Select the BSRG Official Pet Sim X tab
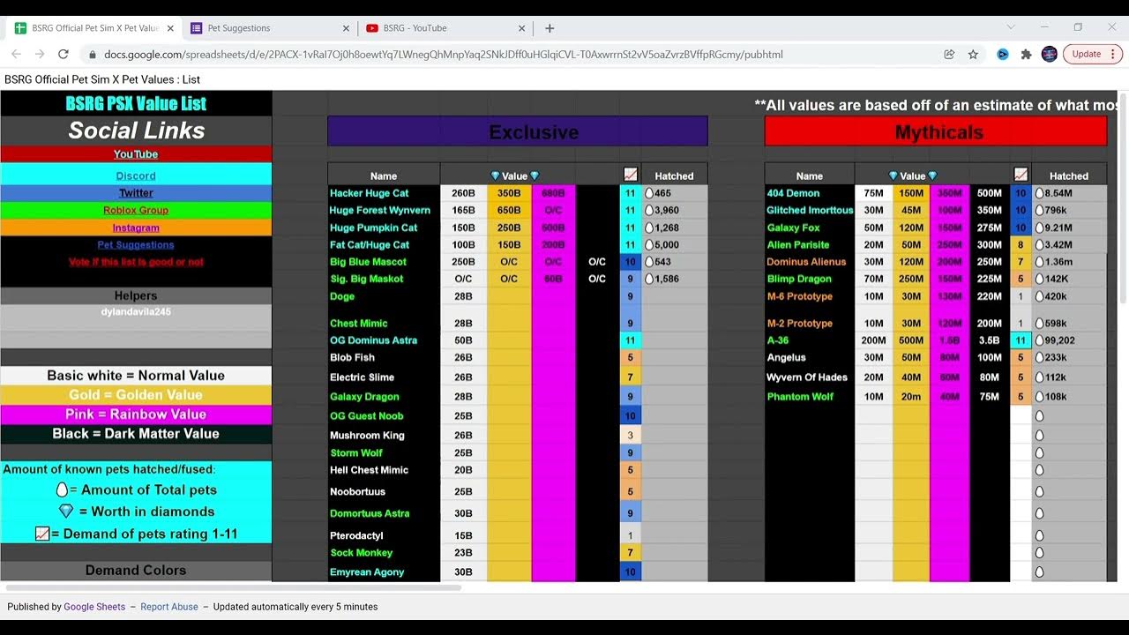1129x635 pixels. point(93,28)
